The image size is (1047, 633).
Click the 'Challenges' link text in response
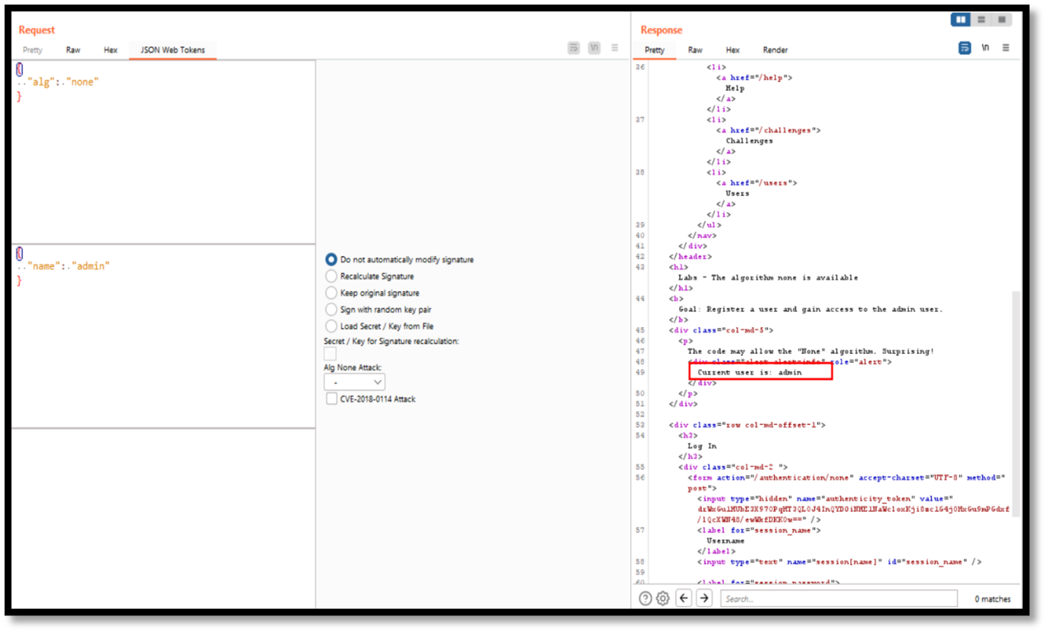click(749, 140)
